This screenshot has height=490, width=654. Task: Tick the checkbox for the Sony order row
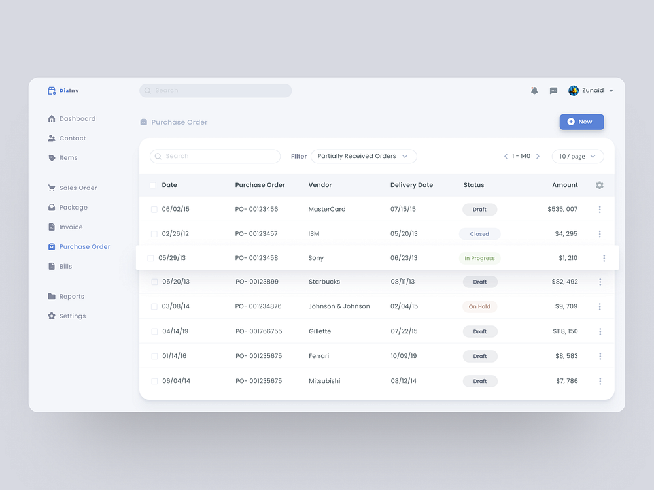point(150,257)
